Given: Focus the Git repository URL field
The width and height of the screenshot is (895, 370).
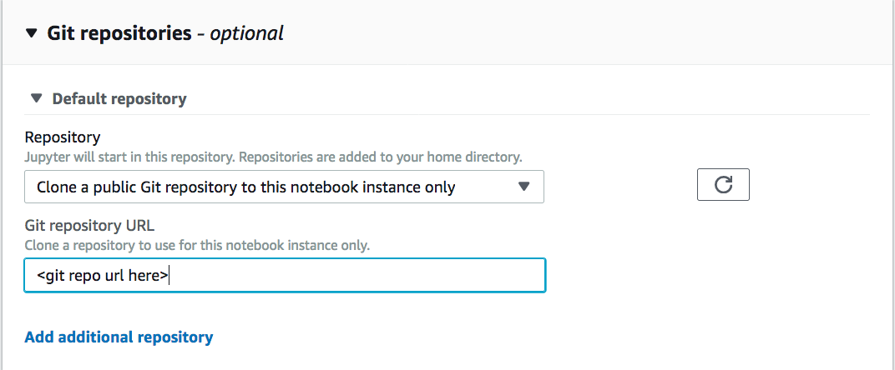Looking at the screenshot, I should coord(285,275).
